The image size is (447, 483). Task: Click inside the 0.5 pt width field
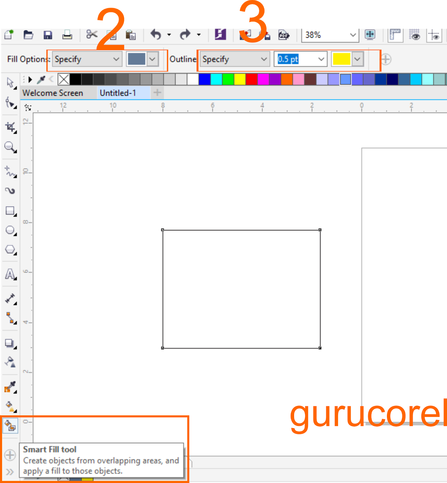click(295, 59)
